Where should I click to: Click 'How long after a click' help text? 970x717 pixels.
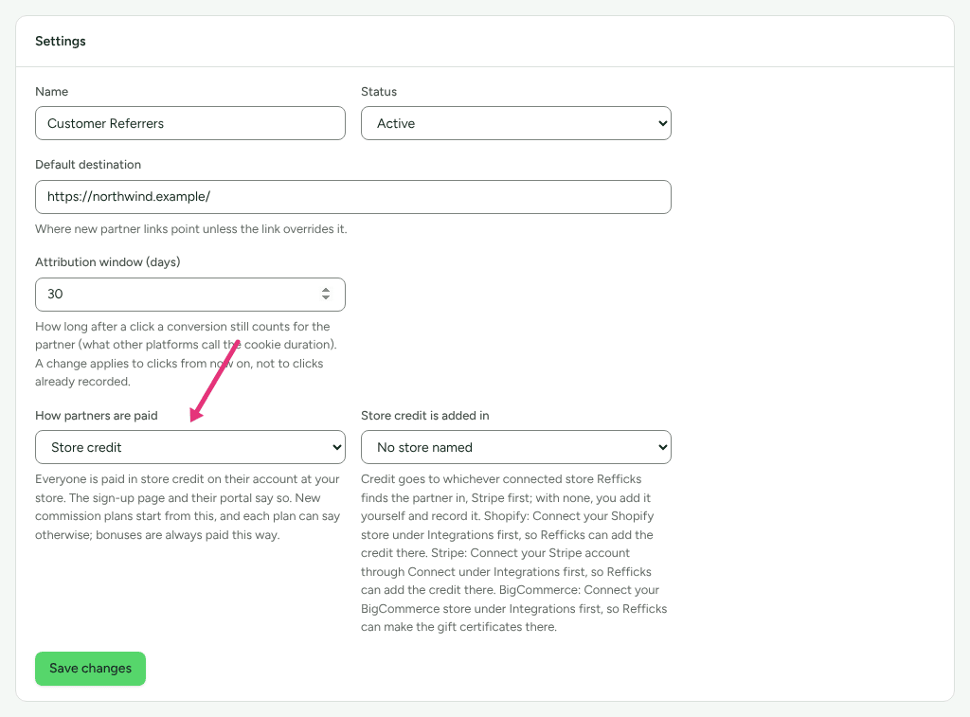(186, 354)
